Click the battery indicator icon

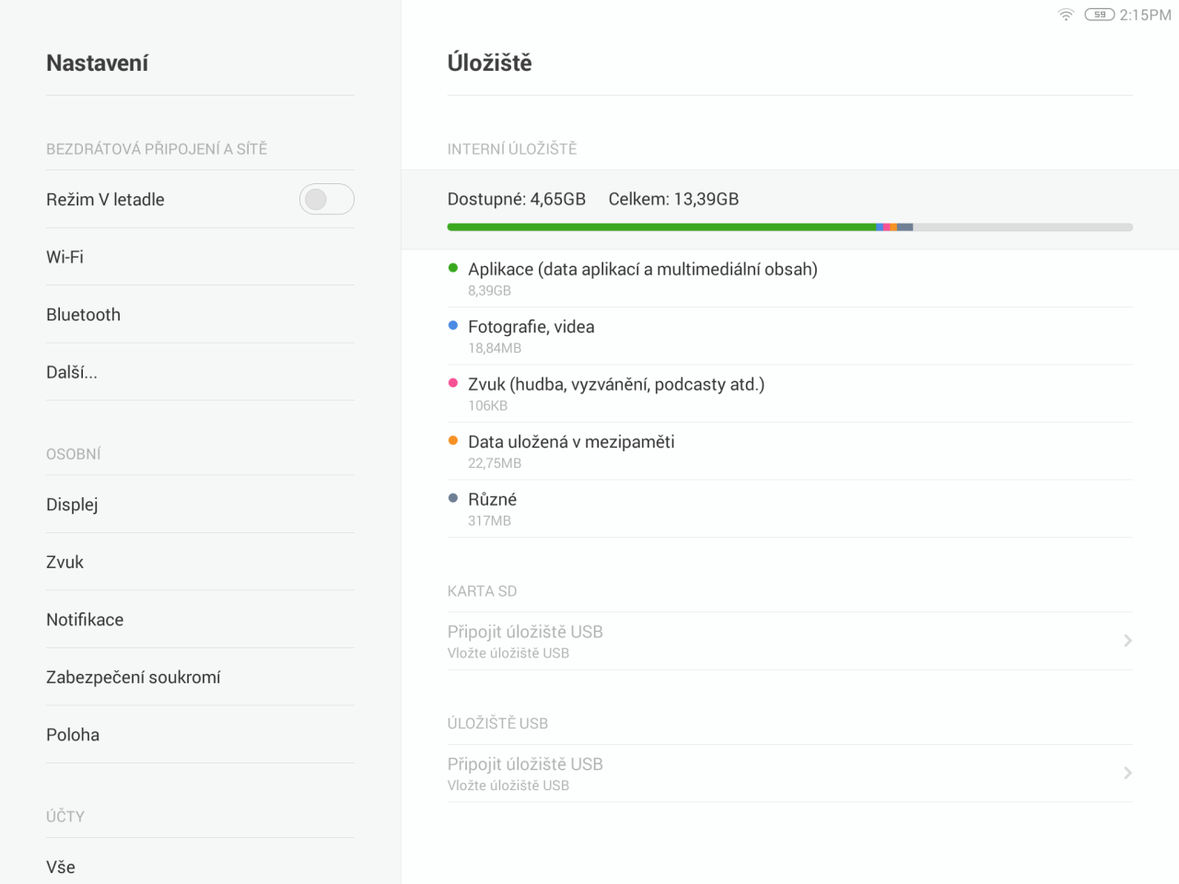[x=1099, y=15]
